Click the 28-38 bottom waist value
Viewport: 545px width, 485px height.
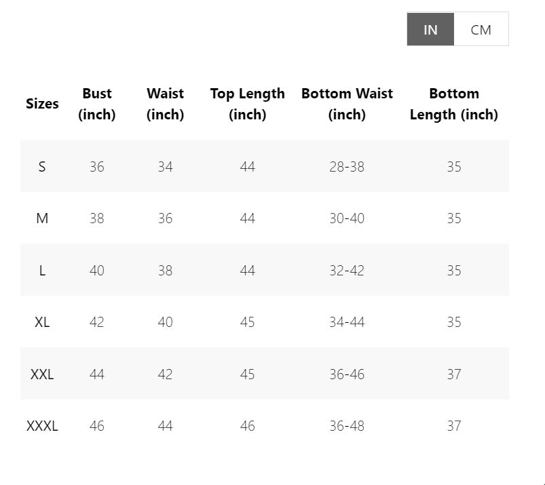[347, 166]
